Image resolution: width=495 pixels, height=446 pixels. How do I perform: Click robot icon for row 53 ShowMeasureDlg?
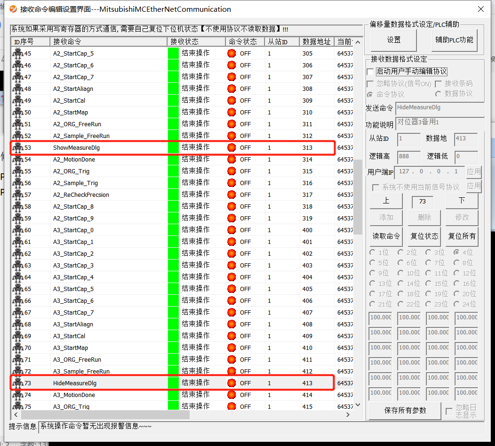point(18,147)
